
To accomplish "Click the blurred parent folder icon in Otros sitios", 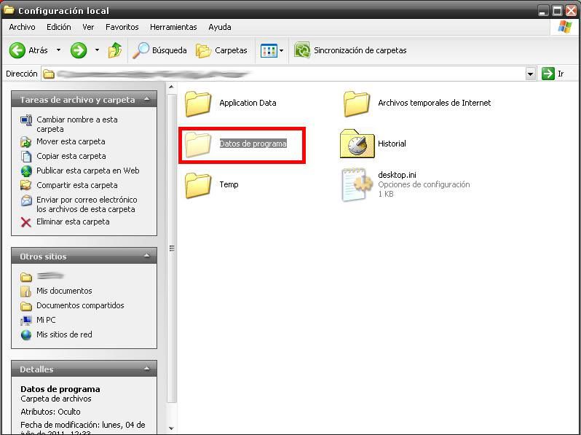I will 26,277.
